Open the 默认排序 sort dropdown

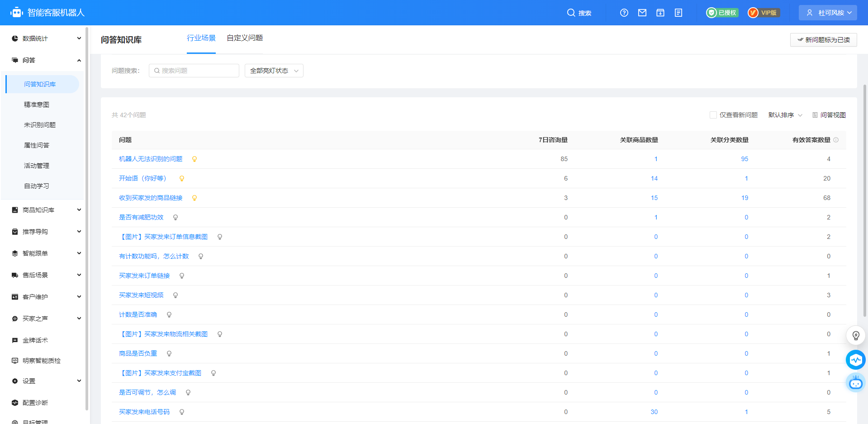(785, 115)
